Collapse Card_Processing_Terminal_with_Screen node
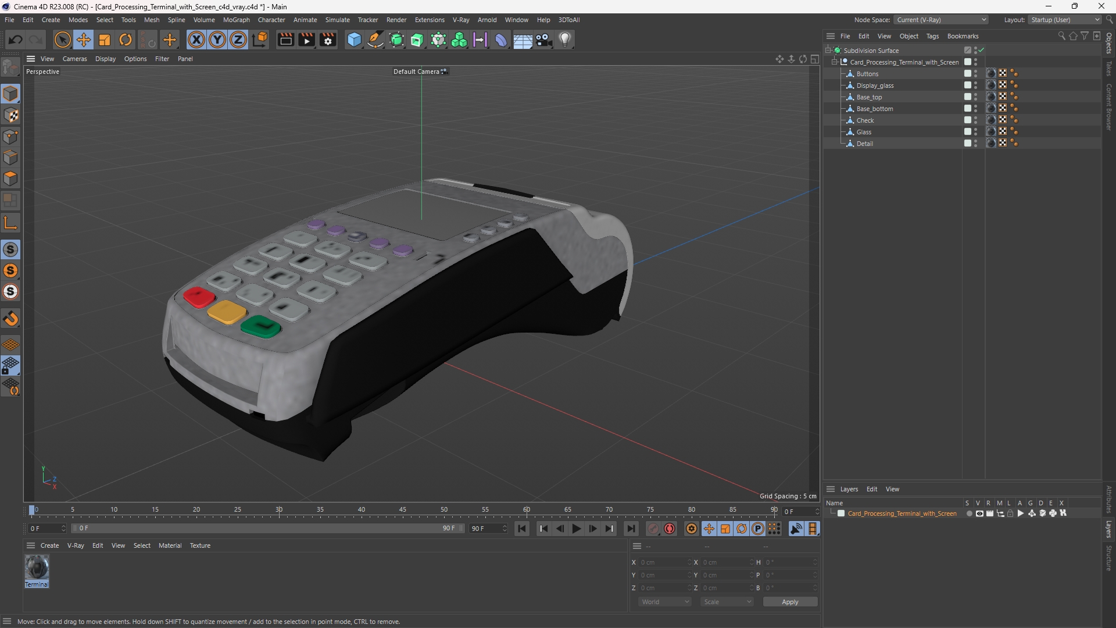 click(835, 62)
